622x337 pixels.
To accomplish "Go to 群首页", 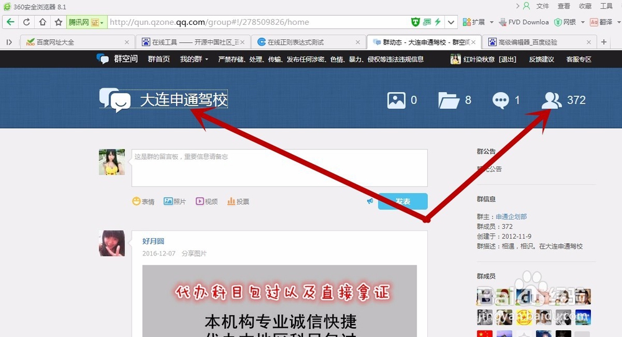I will (x=159, y=59).
